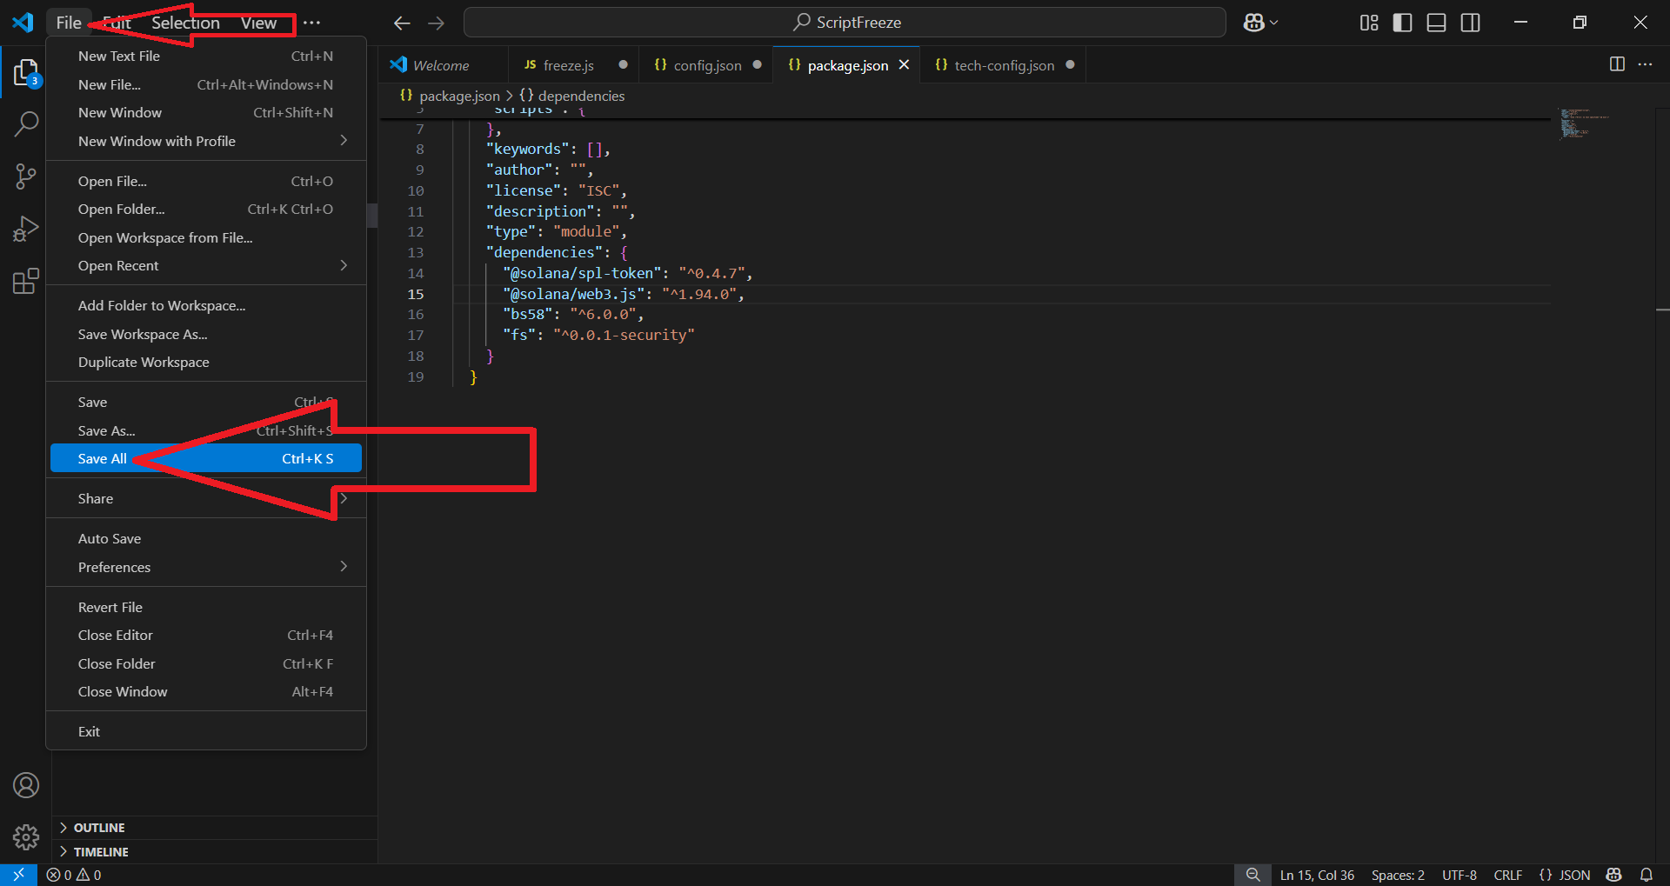Choose Exit from the File menu
This screenshot has width=1670, height=886.
click(206, 732)
